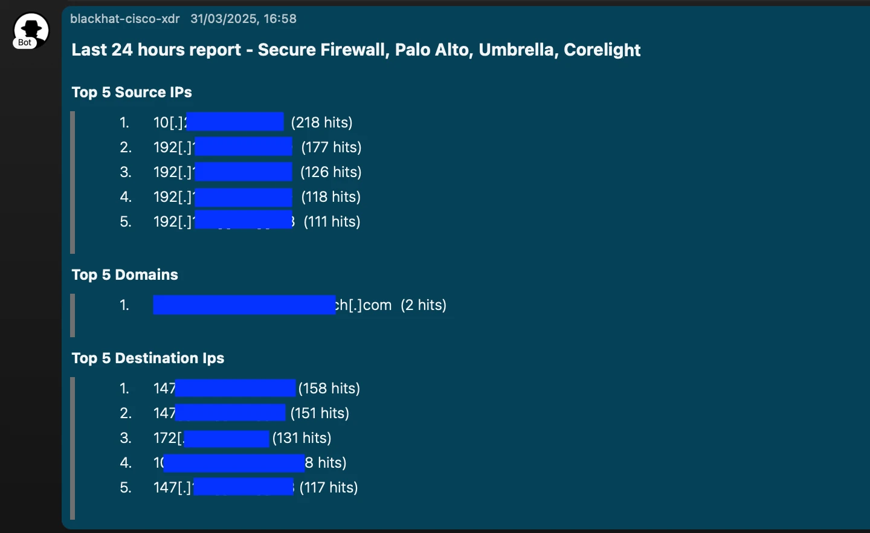The width and height of the screenshot is (870, 533).
Task: Click the Top 5 Domains section heading
Action: (124, 274)
